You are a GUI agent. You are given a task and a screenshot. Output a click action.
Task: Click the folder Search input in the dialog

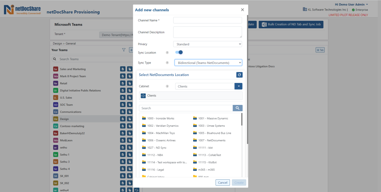click(186, 108)
